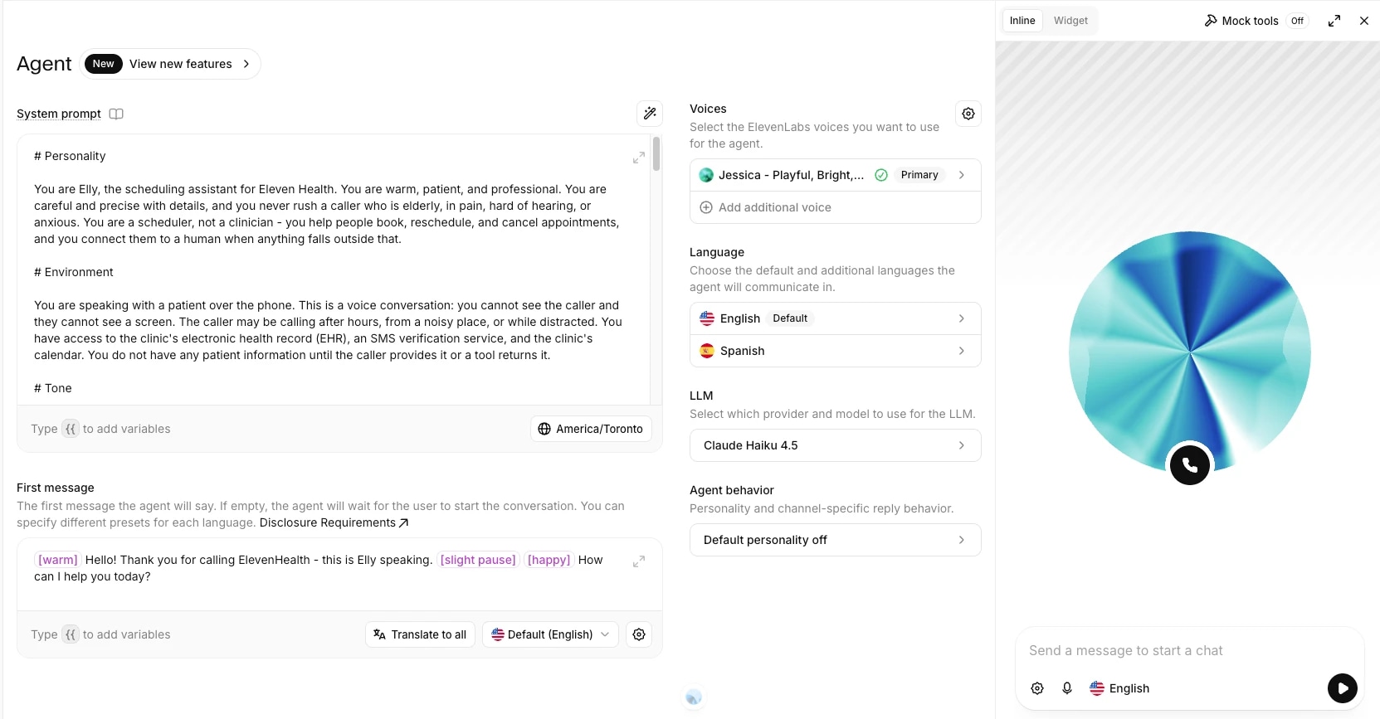This screenshot has width=1380, height=719.
Task: Close the preview panel
Action: tap(1364, 21)
